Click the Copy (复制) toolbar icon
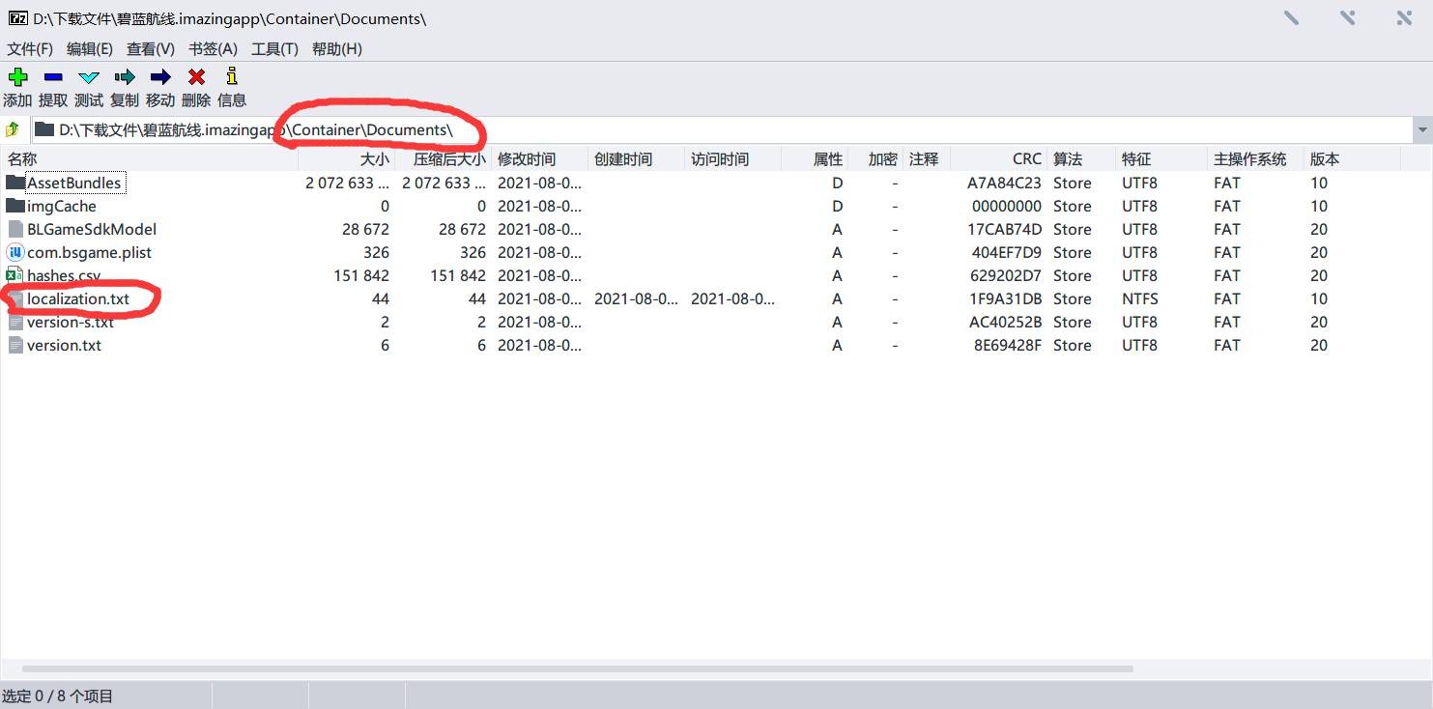The height and width of the screenshot is (709, 1433). coord(125,77)
